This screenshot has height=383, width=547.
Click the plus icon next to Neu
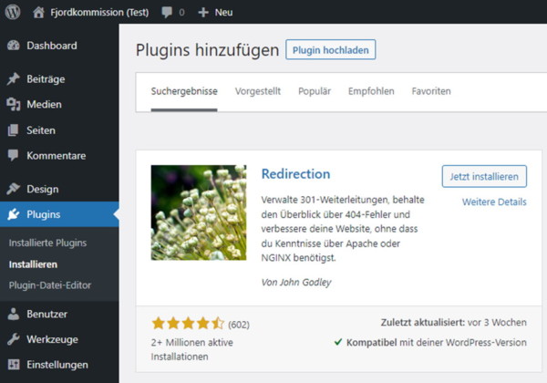(x=203, y=13)
